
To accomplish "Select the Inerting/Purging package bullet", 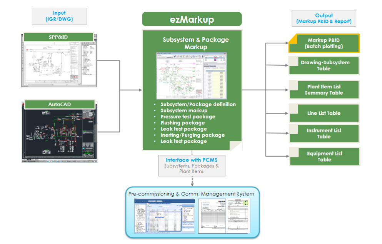I will pos(192,135).
